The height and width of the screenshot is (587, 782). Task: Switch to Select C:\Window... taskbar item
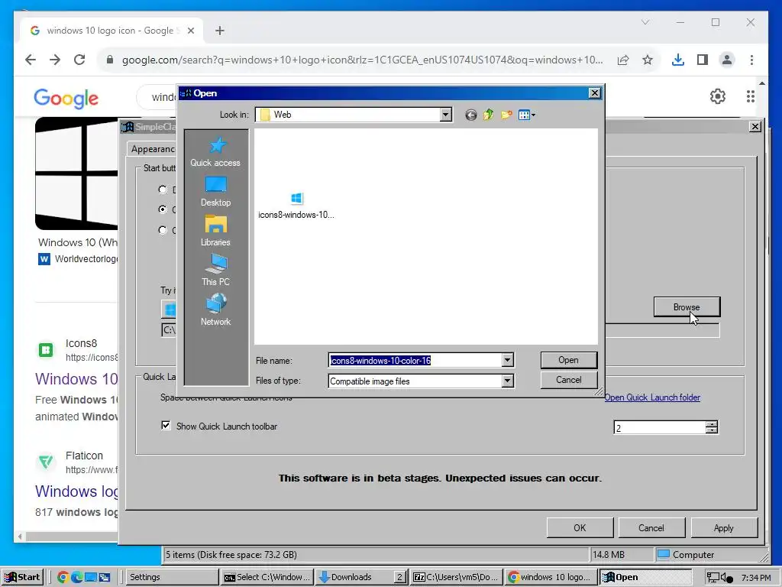[267, 577]
